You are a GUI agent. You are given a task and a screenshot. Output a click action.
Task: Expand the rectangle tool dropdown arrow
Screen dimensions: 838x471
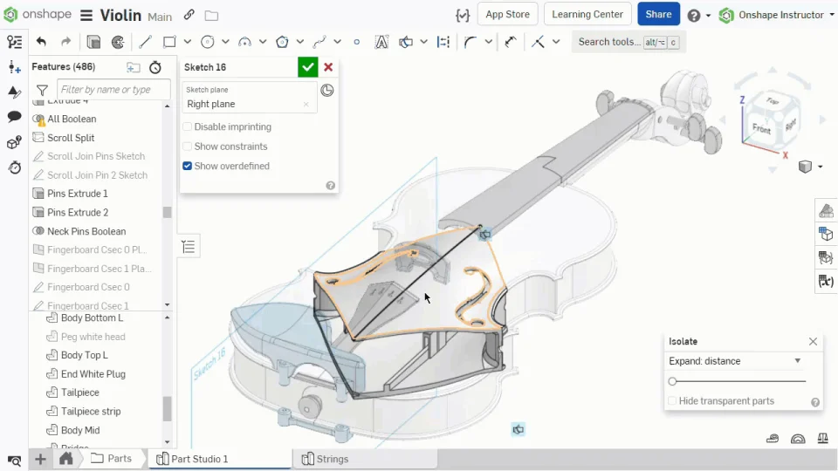coord(187,42)
